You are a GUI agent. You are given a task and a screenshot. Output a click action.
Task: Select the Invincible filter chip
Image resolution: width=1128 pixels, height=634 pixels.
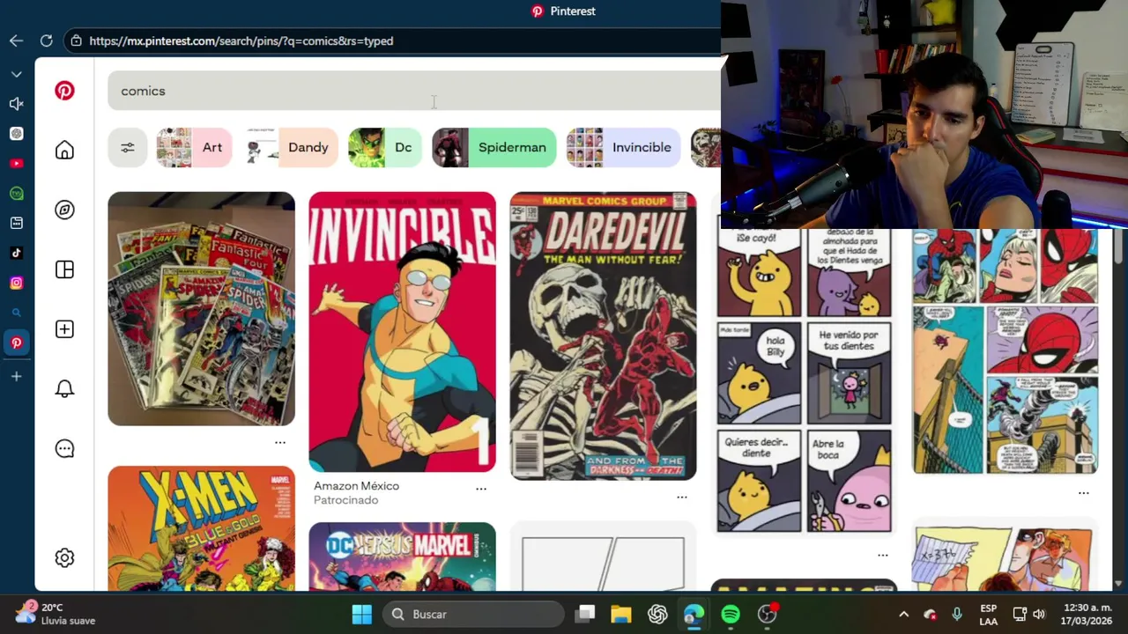pyautogui.click(x=623, y=147)
